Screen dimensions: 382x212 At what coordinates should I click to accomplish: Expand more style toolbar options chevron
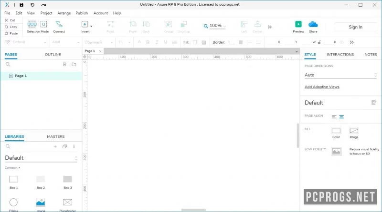(x=351, y=42)
